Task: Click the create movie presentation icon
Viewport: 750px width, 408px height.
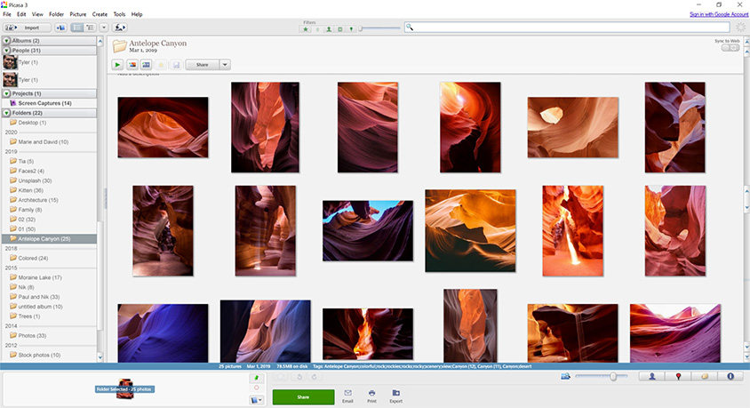Action: (147, 65)
